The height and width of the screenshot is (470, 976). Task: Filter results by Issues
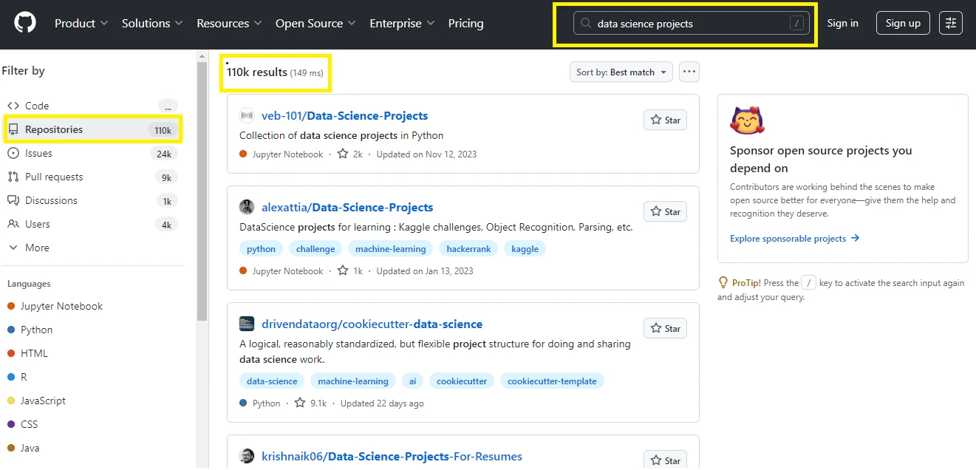click(x=92, y=153)
